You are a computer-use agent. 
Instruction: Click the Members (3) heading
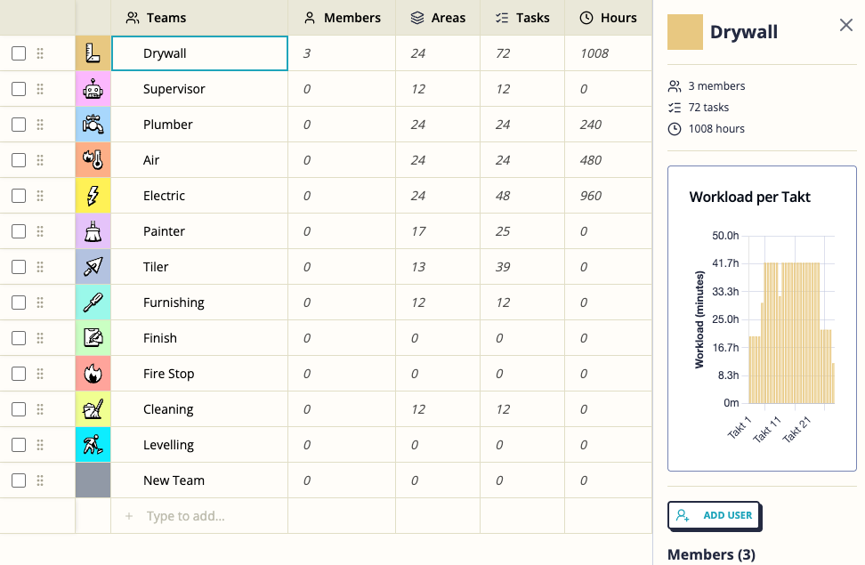coord(711,554)
